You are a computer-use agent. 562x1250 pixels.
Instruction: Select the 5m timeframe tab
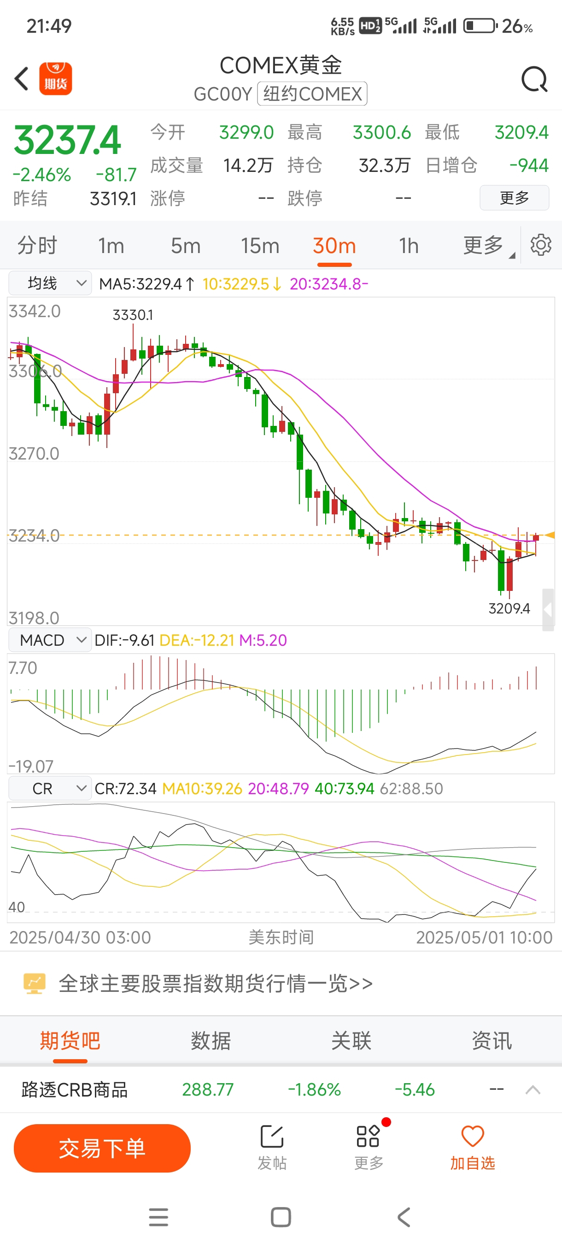[185, 246]
